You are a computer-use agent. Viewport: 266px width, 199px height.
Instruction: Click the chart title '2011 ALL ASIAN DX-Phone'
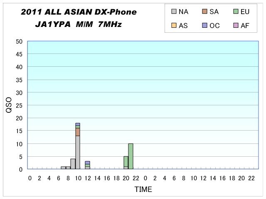coord(79,12)
